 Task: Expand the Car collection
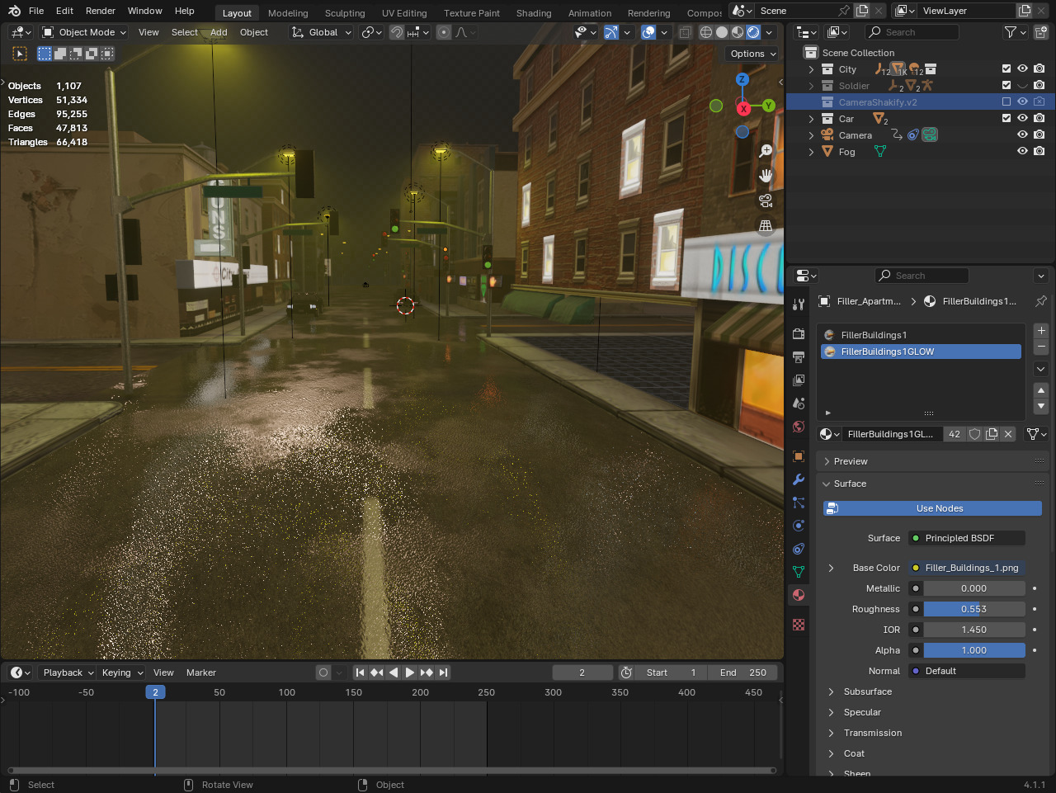pos(811,119)
